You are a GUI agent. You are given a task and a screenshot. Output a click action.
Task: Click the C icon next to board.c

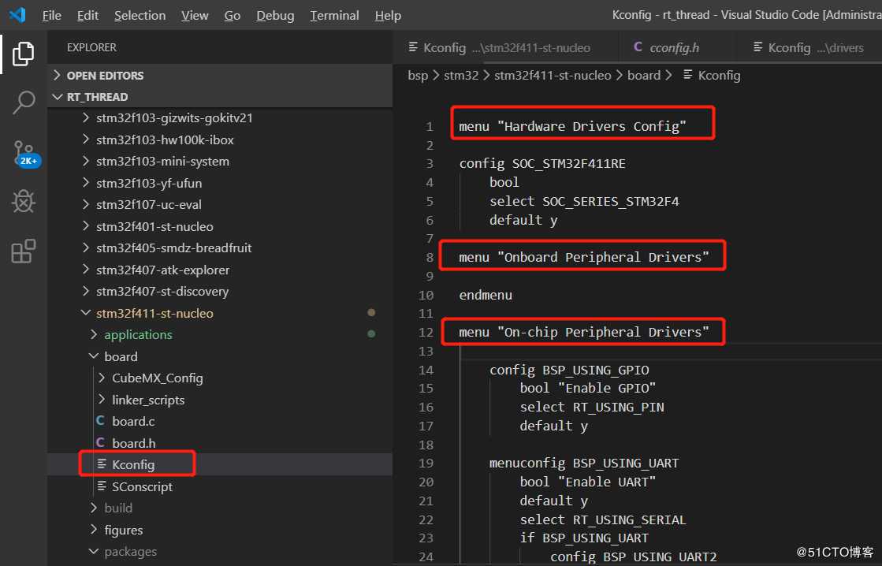100,421
